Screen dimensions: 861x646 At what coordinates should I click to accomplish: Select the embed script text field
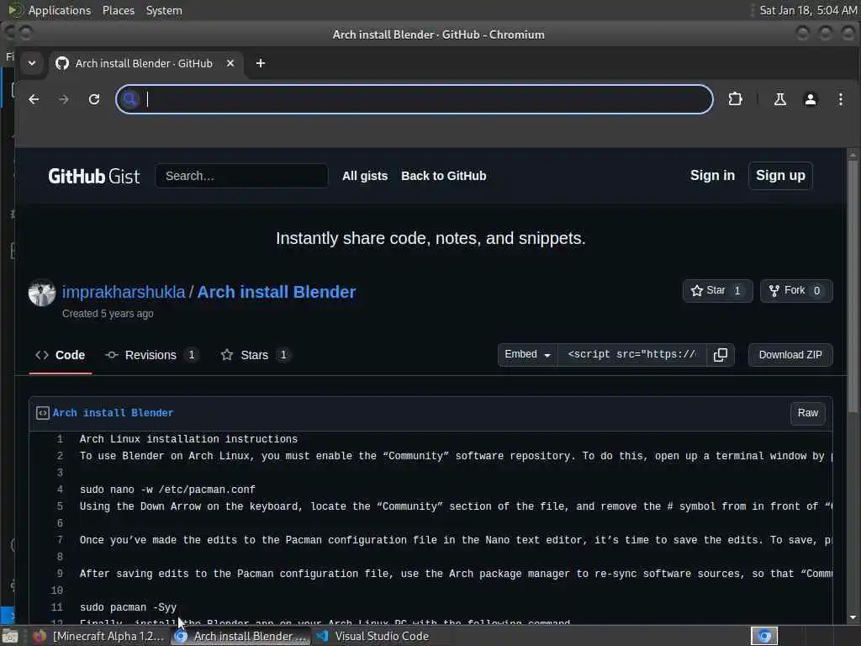(631, 355)
